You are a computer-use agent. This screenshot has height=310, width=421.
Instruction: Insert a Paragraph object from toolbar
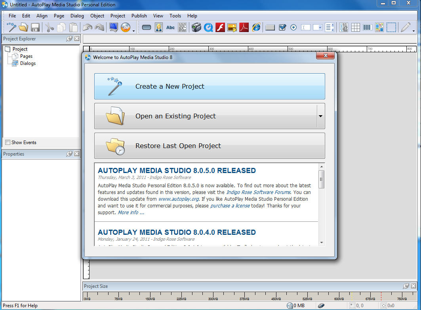pos(182,27)
